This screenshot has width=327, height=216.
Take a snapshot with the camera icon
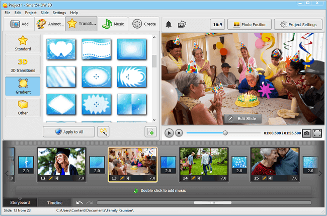[306, 133]
